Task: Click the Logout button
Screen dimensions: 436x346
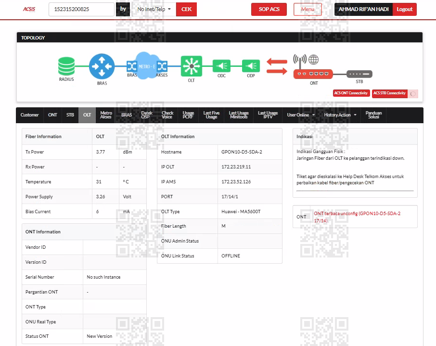Action: [405, 9]
